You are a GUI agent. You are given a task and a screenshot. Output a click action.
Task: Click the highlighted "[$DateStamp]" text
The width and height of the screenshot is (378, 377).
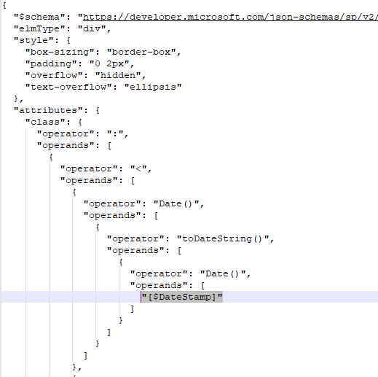tap(182, 297)
